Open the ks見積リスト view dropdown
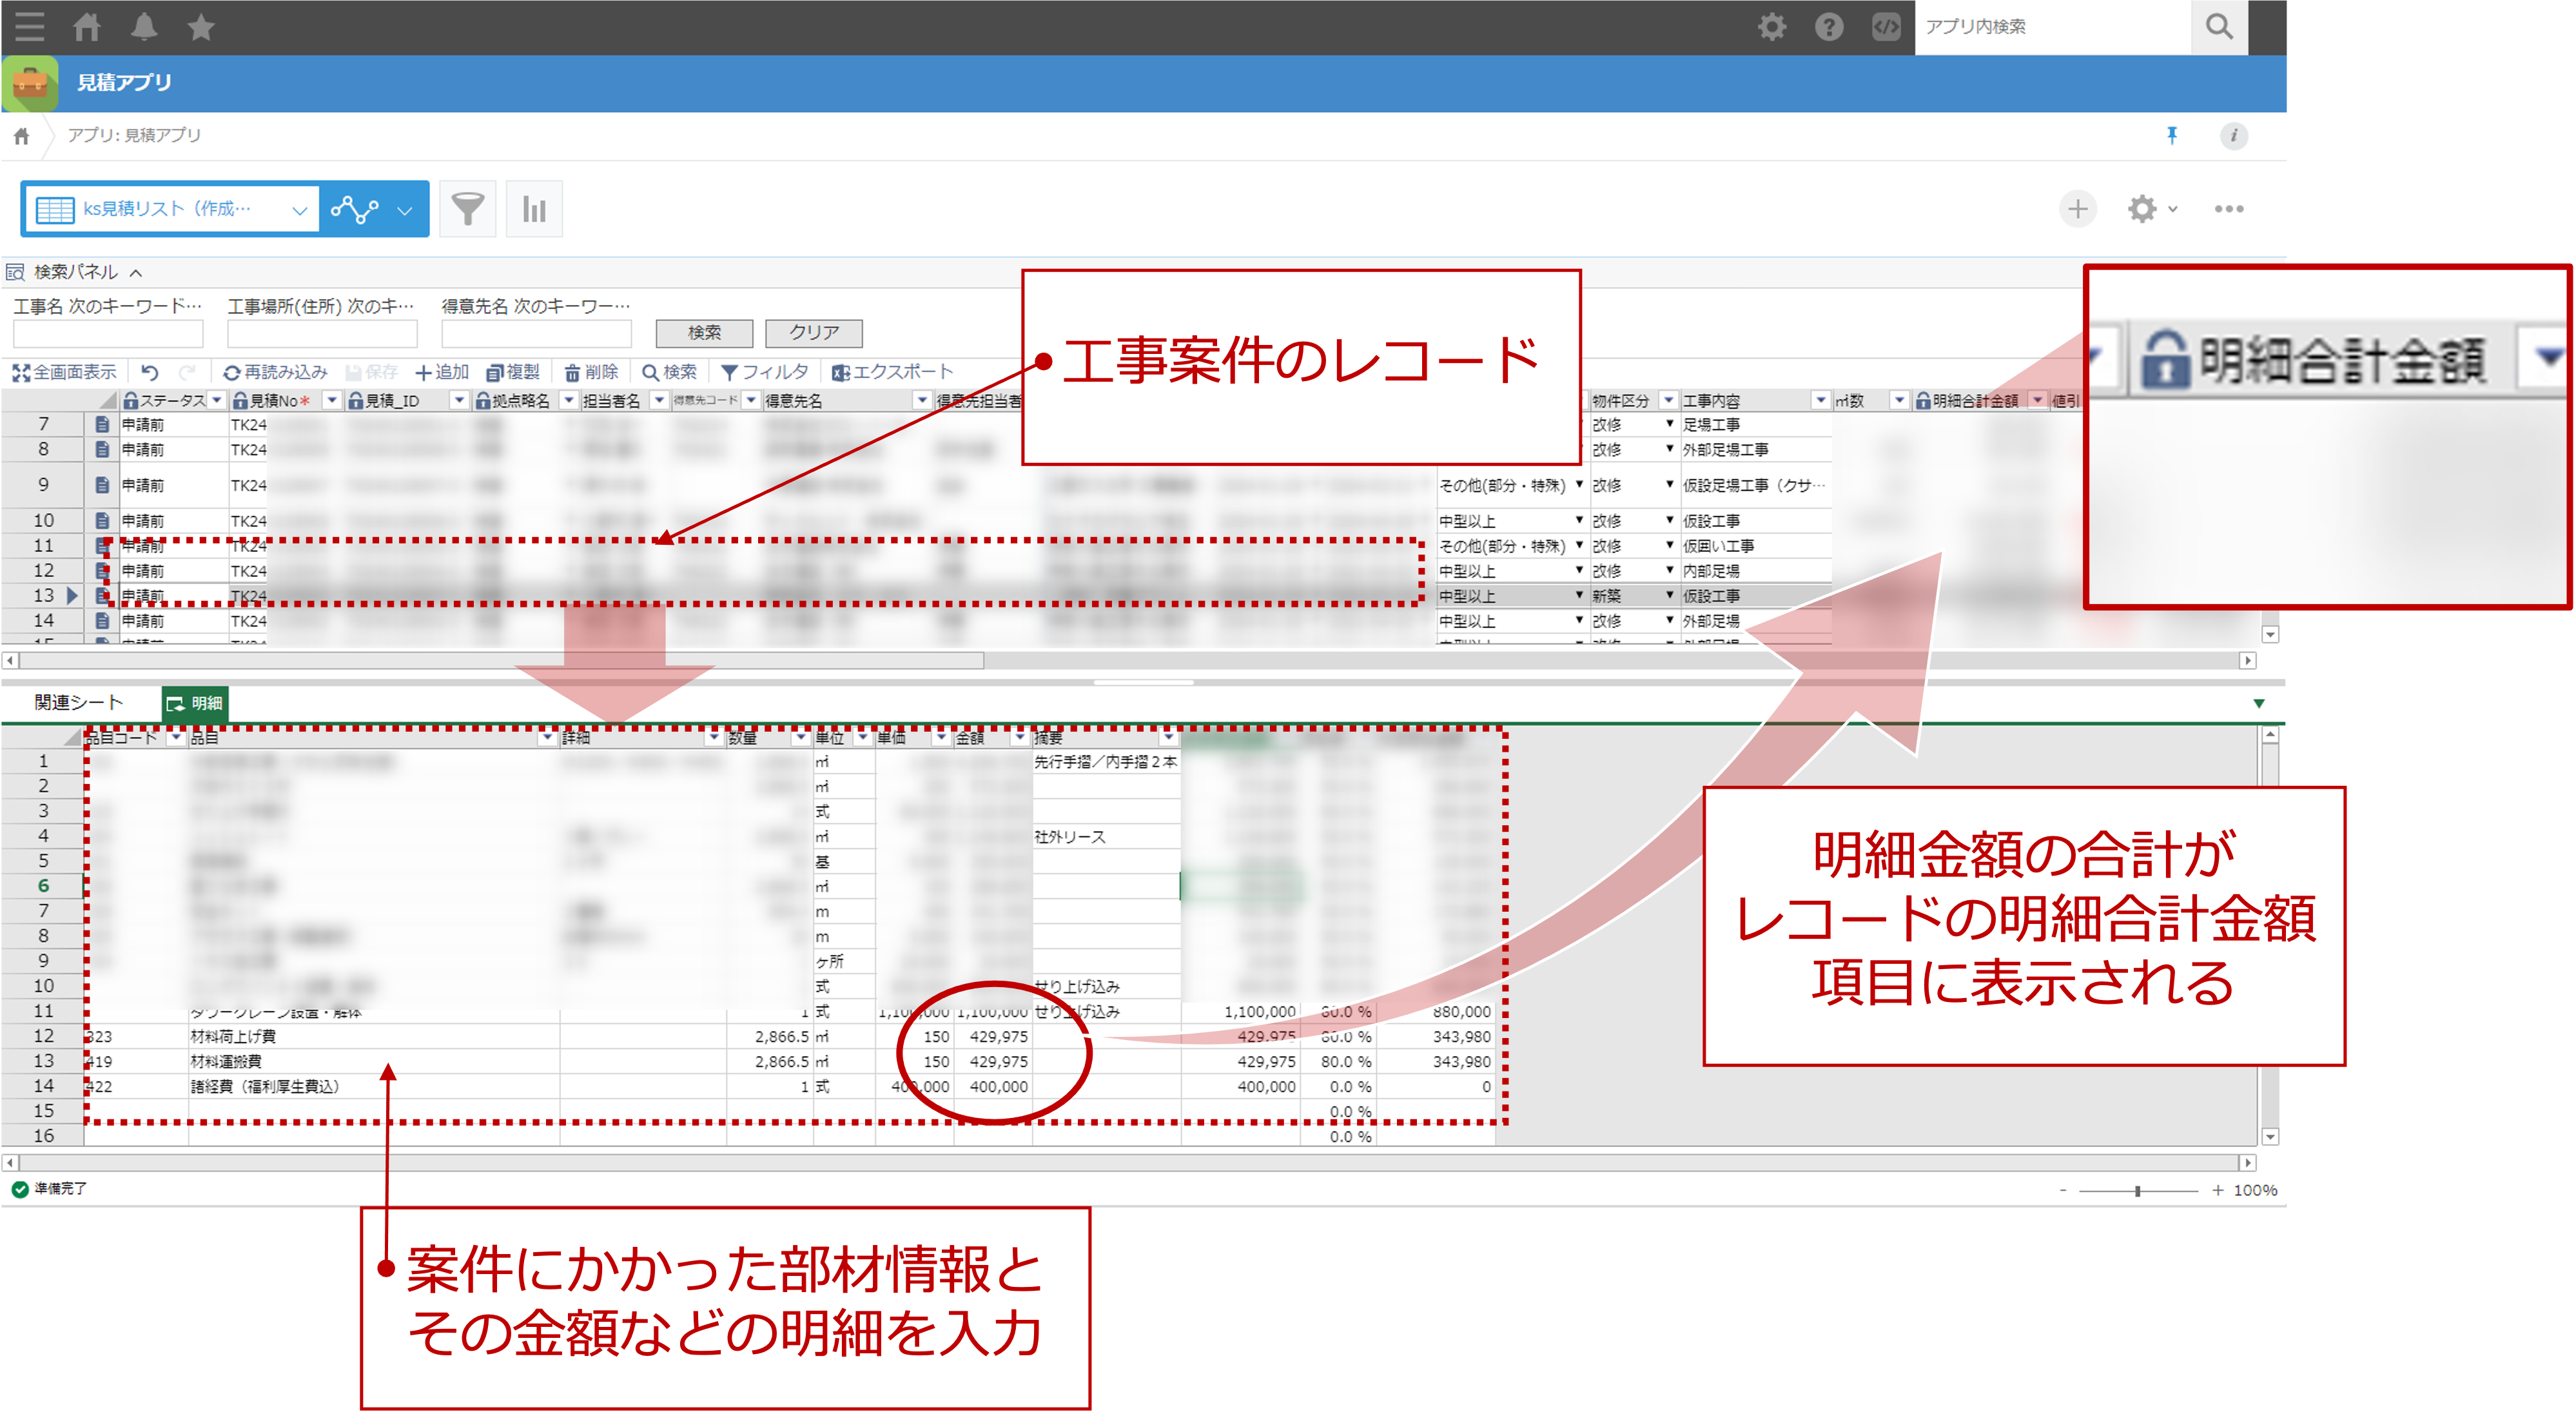The width and height of the screenshot is (2576, 1412). 298,210
